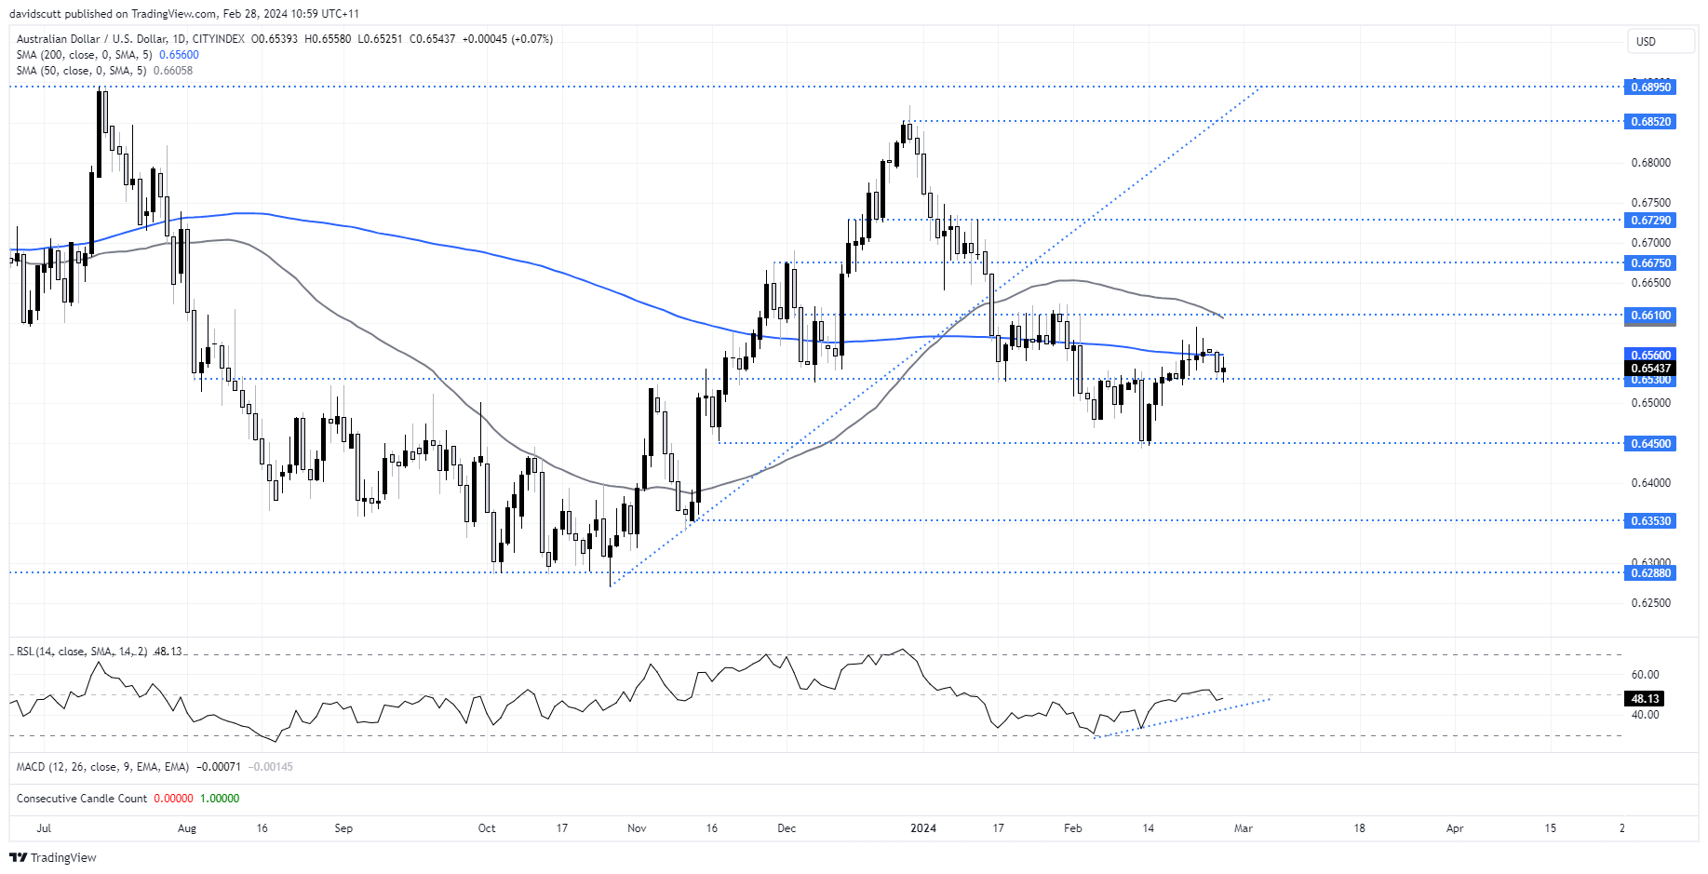This screenshot has width=1708, height=874.
Task: Click the MACD value -0.00071
Action: [219, 767]
